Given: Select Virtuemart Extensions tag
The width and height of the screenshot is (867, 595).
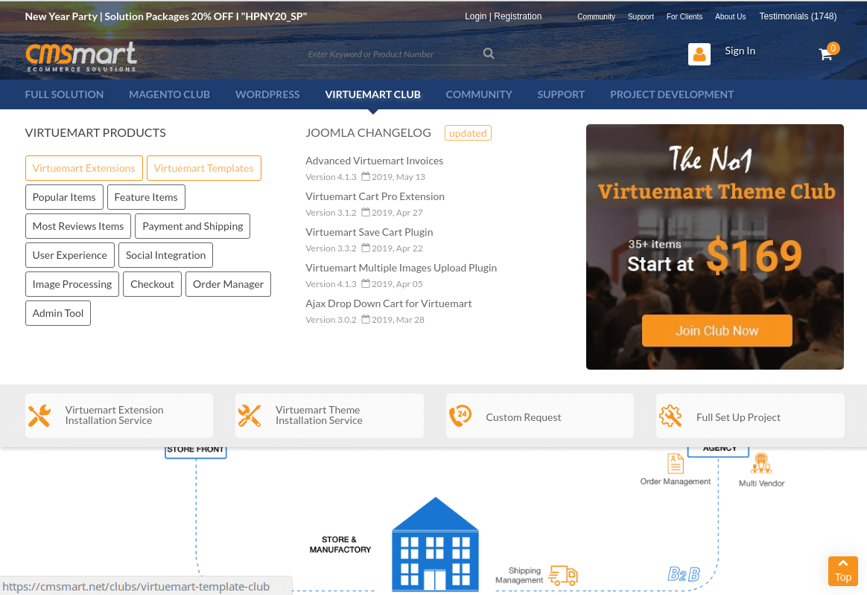Looking at the screenshot, I should (84, 168).
